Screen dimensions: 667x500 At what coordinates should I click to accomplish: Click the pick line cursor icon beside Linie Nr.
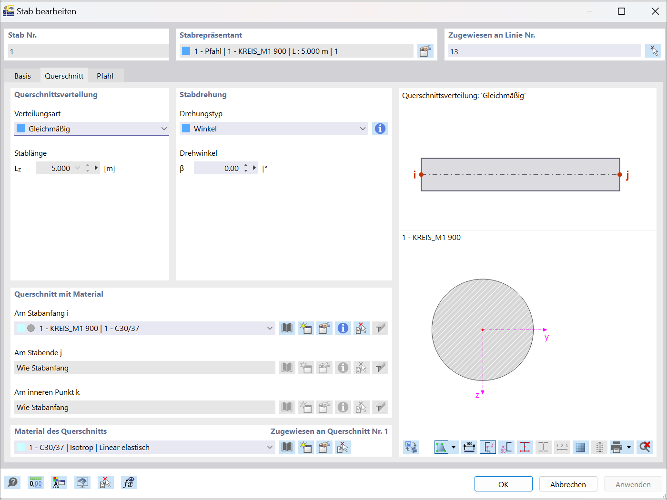[x=653, y=51]
